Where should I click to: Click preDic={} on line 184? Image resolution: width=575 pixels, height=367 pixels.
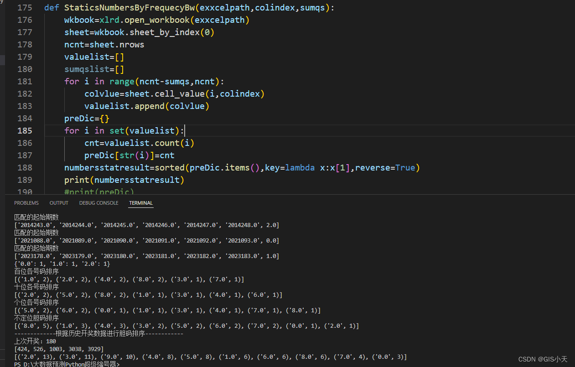click(87, 119)
